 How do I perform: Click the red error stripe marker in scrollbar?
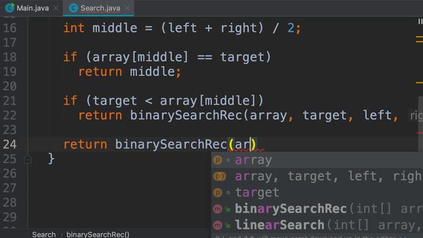point(419,133)
